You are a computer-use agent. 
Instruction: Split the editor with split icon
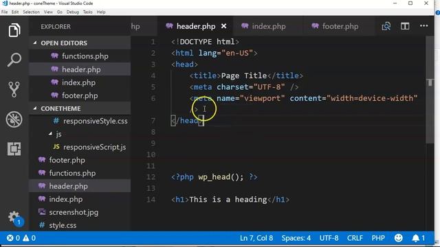point(405,26)
